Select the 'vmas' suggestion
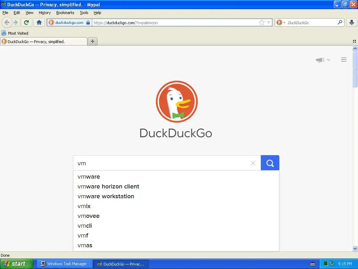This screenshot has width=358, height=269. click(176, 246)
